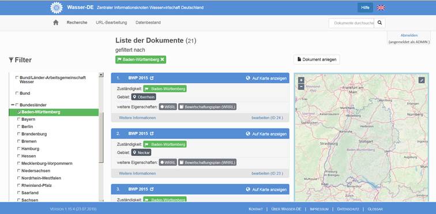Zoom out on the map
436x214 pixels.
(x=301, y=87)
